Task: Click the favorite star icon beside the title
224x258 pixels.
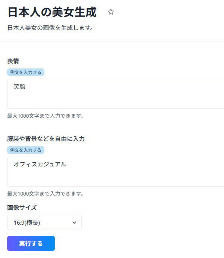Action: 111,12
